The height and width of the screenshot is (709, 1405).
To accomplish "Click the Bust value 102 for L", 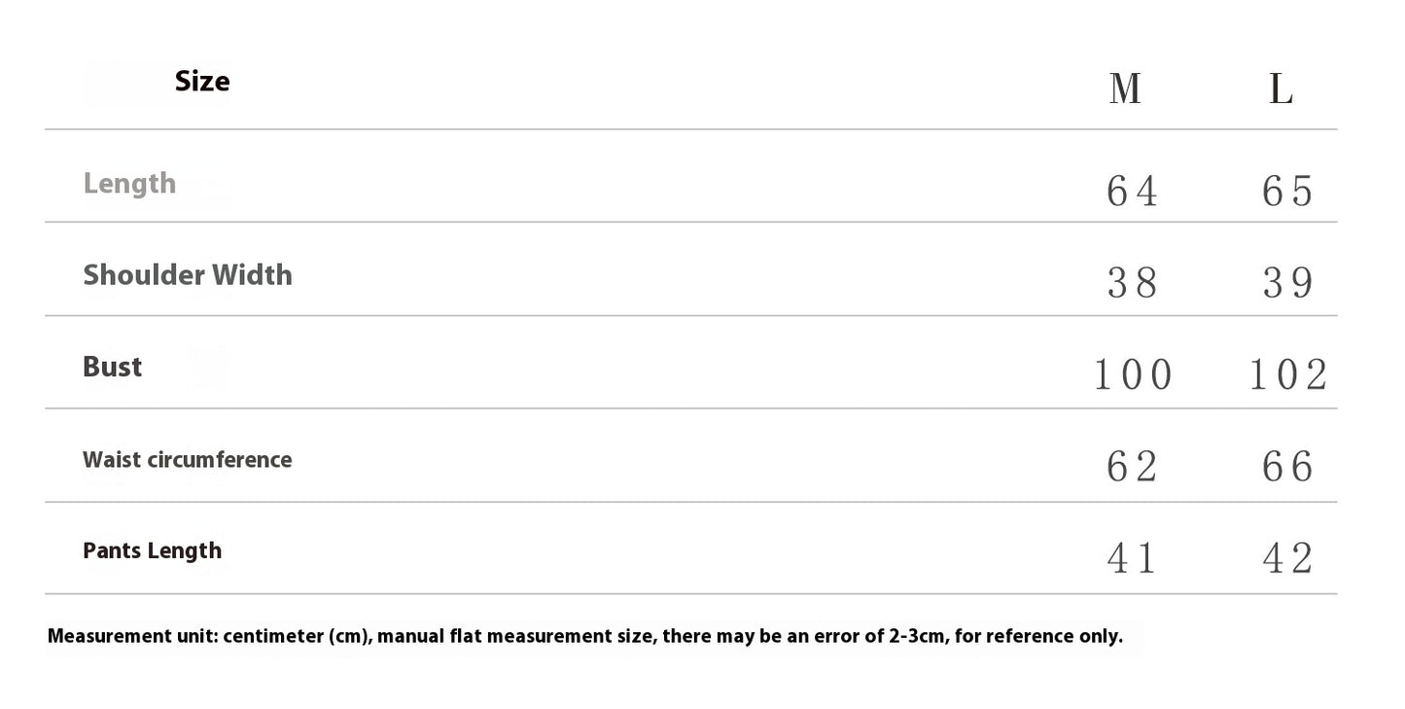I will point(1287,374).
